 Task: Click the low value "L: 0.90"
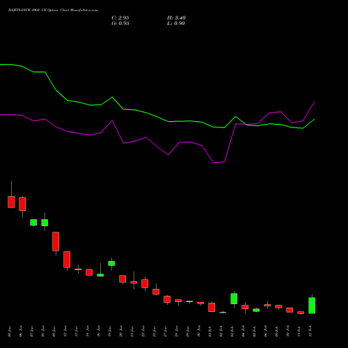pos(176,24)
